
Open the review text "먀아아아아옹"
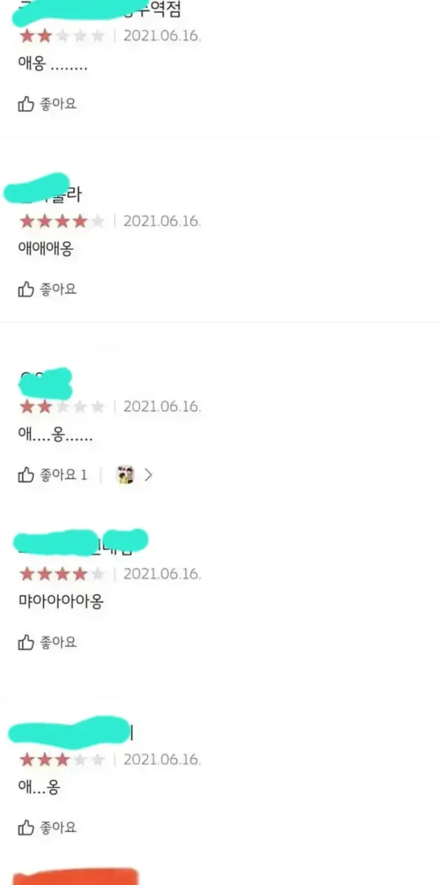point(61,602)
